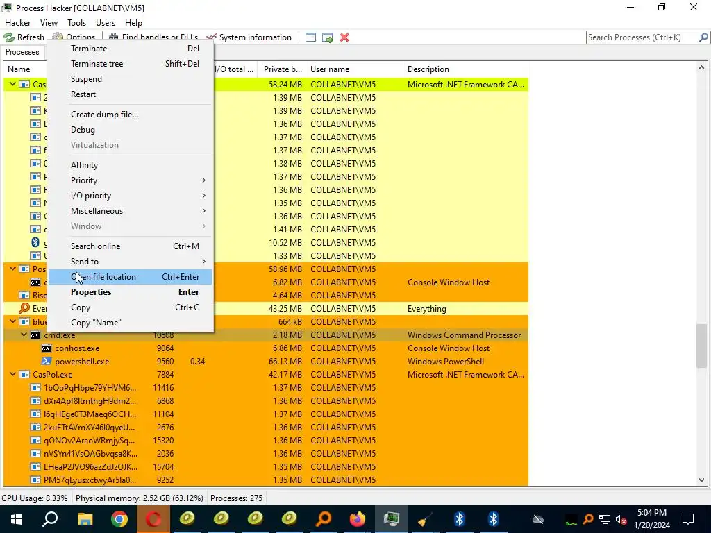Sort by the Description column header
The height and width of the screenshot is (533, 711).
(465, 69)
